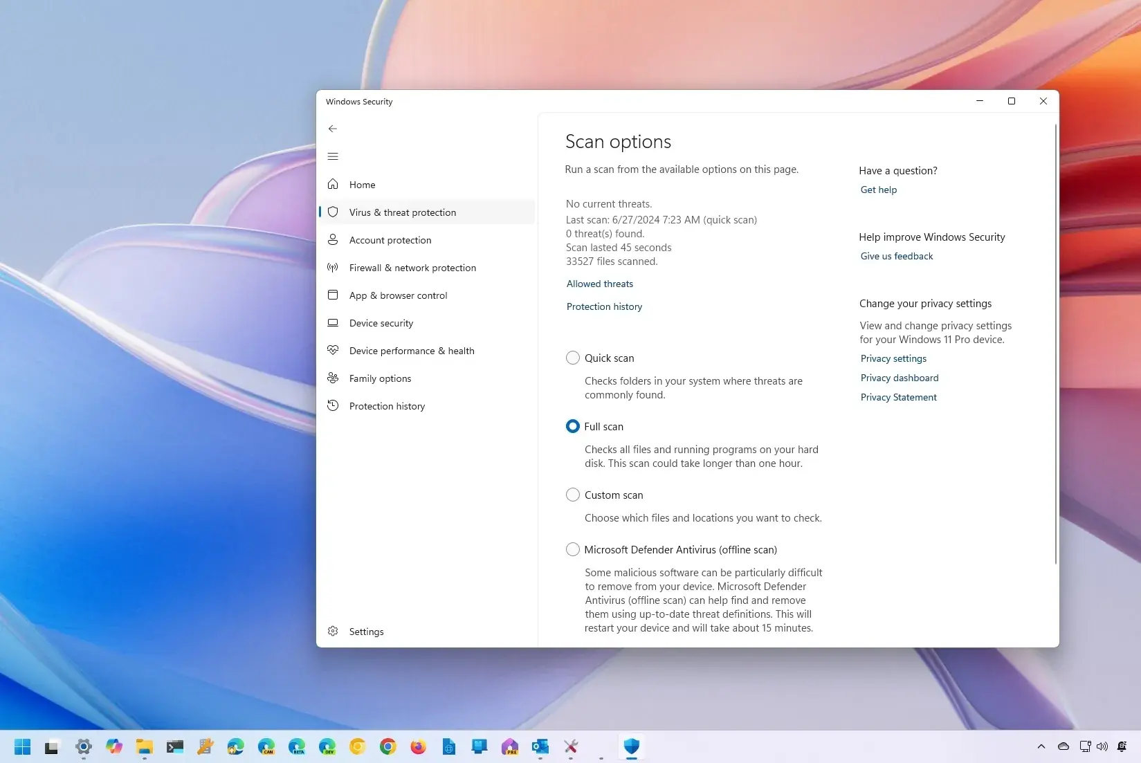
Task: Select the Custom scan option
Action: 572,495
